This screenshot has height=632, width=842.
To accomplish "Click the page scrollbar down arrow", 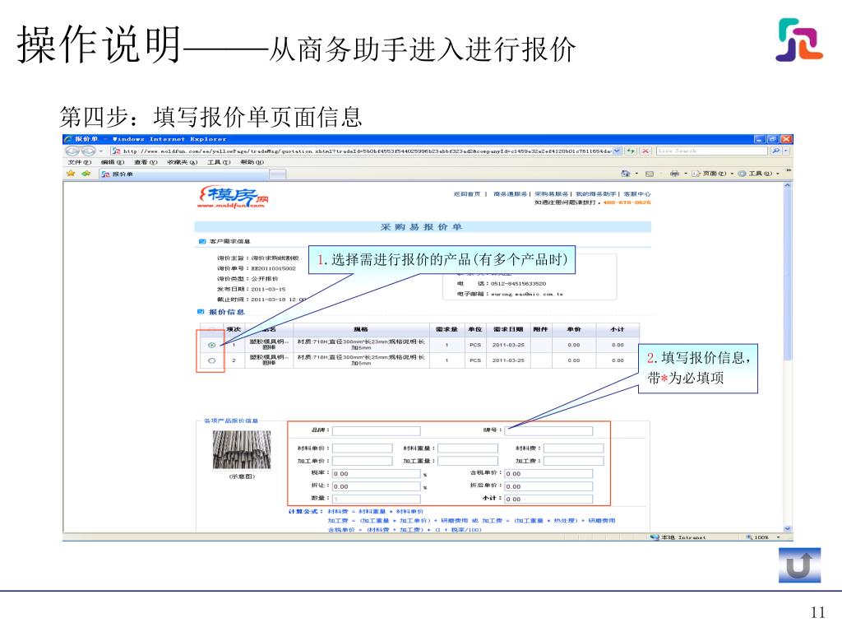I will (x=787, y=529).
